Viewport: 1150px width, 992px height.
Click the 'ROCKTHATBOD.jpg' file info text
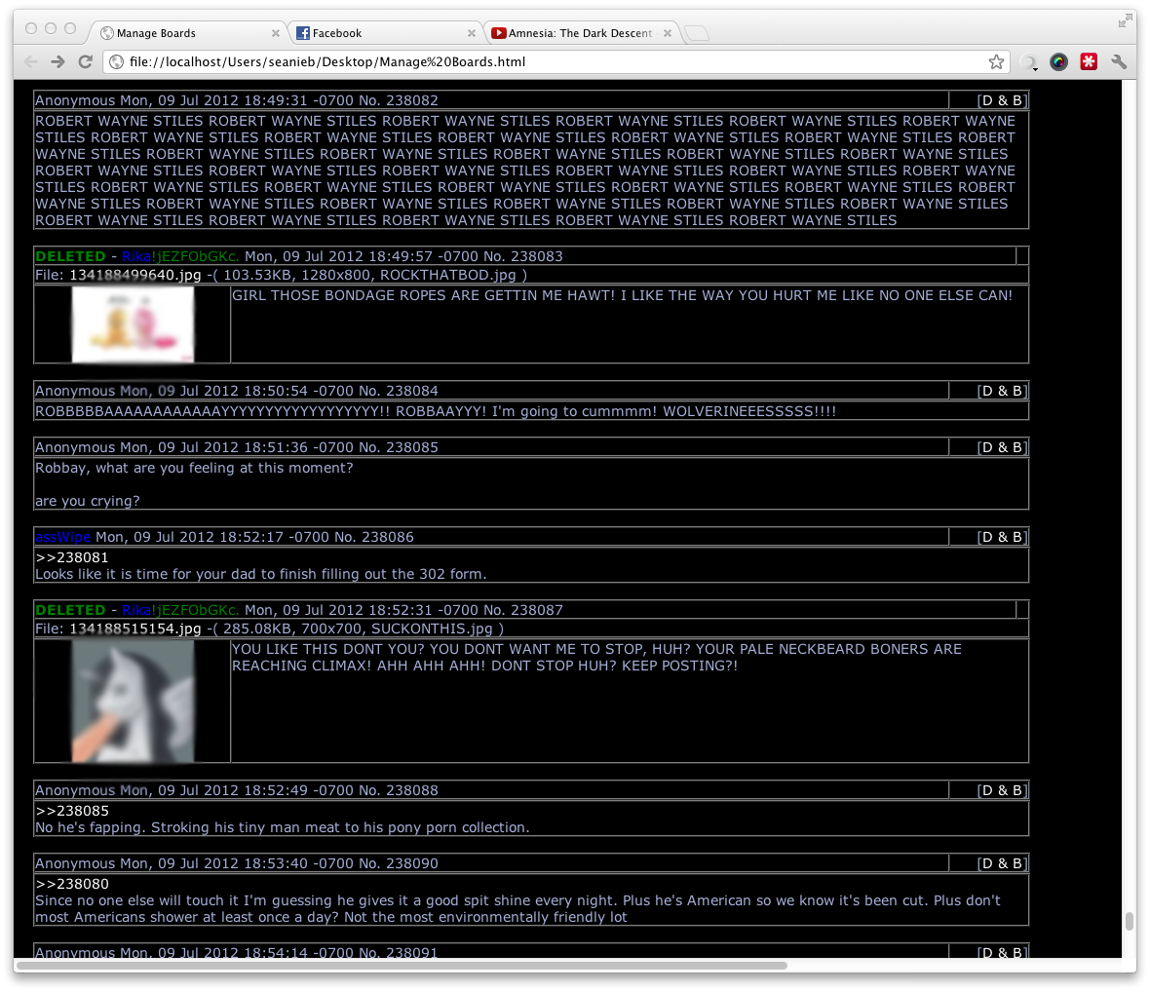click(x=447, y=275)
